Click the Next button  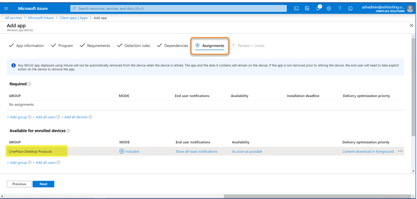pos(44,184)
